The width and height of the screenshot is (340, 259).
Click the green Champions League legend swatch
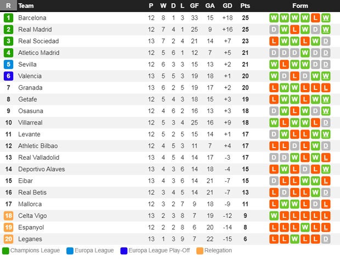(x=5, y=251)
